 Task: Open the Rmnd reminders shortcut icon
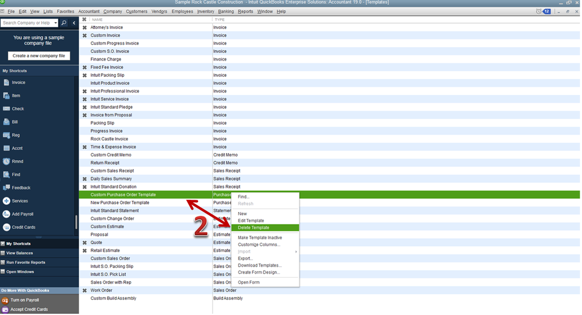6,161
